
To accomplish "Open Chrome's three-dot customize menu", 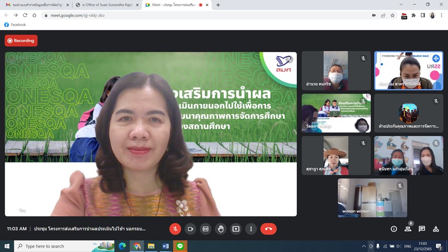I will [x=441, y=15].
